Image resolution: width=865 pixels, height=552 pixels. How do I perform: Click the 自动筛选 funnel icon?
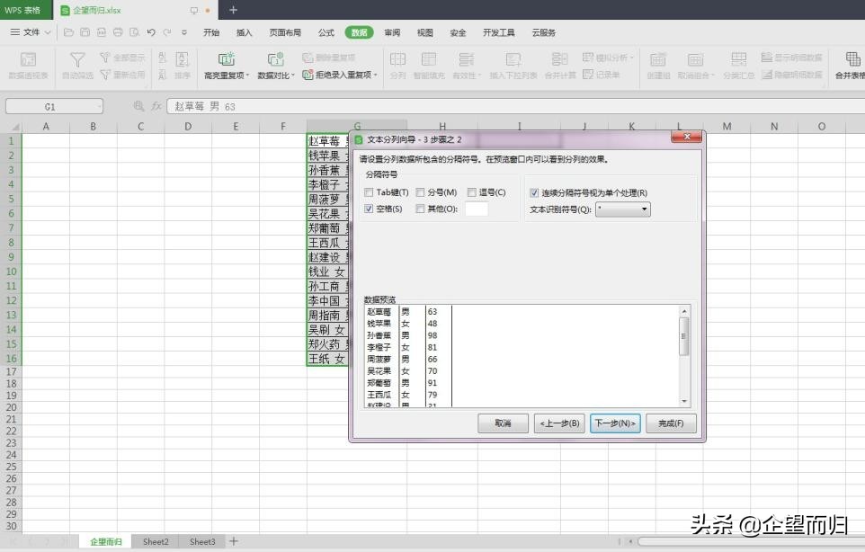77,59
